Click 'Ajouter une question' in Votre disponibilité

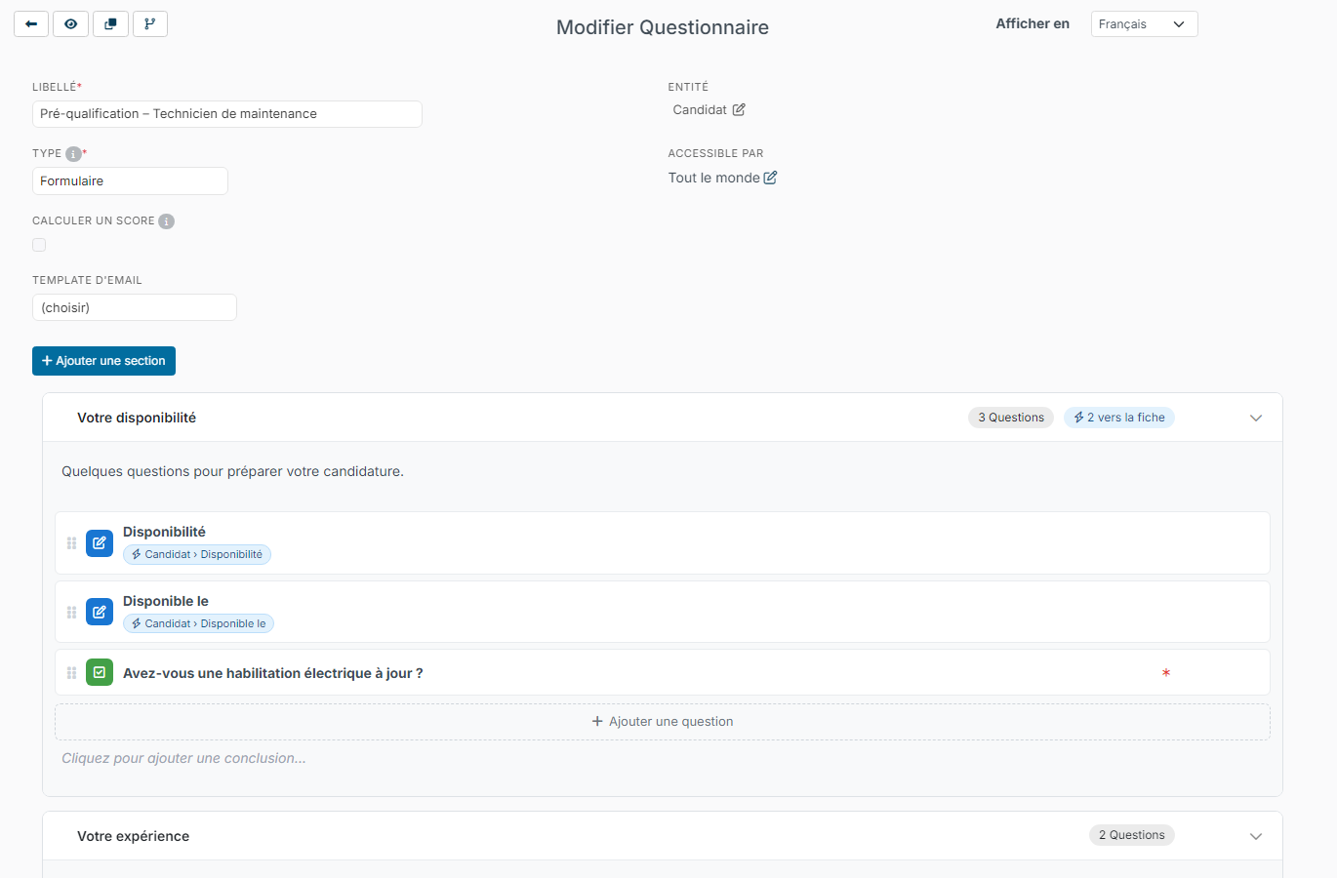click(x=663, y=722)
